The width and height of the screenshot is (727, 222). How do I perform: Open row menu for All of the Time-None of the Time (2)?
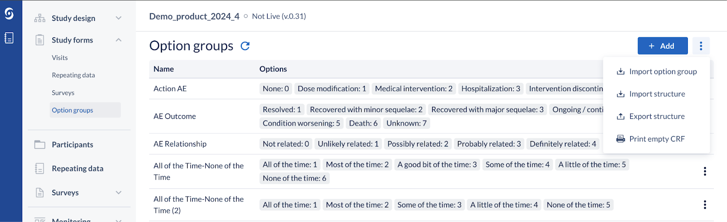point(705,205)
